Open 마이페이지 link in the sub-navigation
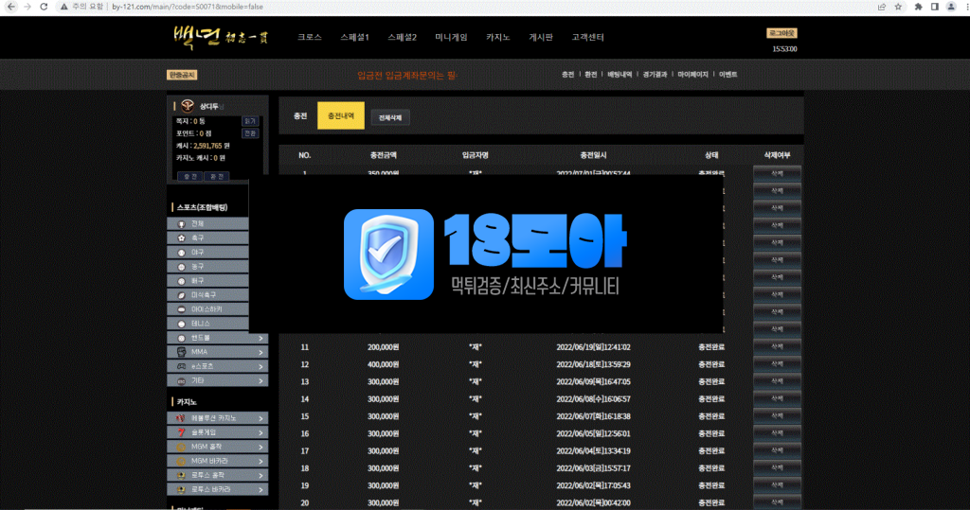This screenshot has height=510, width=970. [692, 74]
